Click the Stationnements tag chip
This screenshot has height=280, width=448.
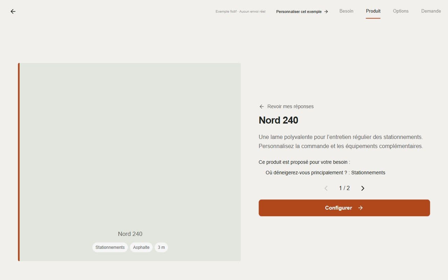click(110, 247)
